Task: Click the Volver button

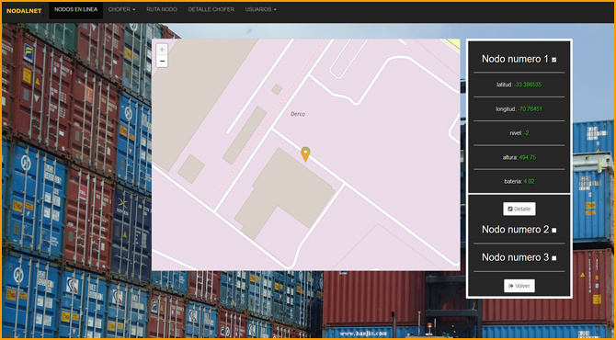Action: [519, 286]
